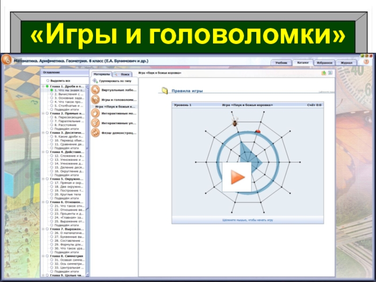Toggle radio for 2. Вычисления с

52,94
